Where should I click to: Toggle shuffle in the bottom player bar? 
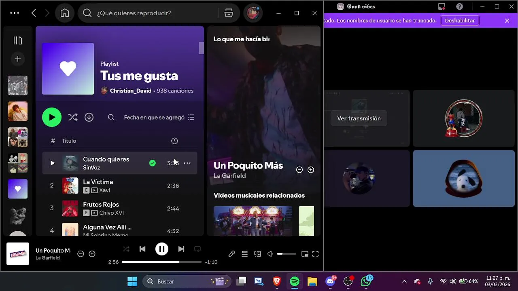click(126, 249)
